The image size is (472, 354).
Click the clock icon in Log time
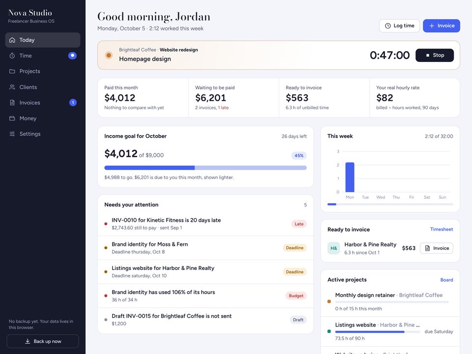[388, 26]
